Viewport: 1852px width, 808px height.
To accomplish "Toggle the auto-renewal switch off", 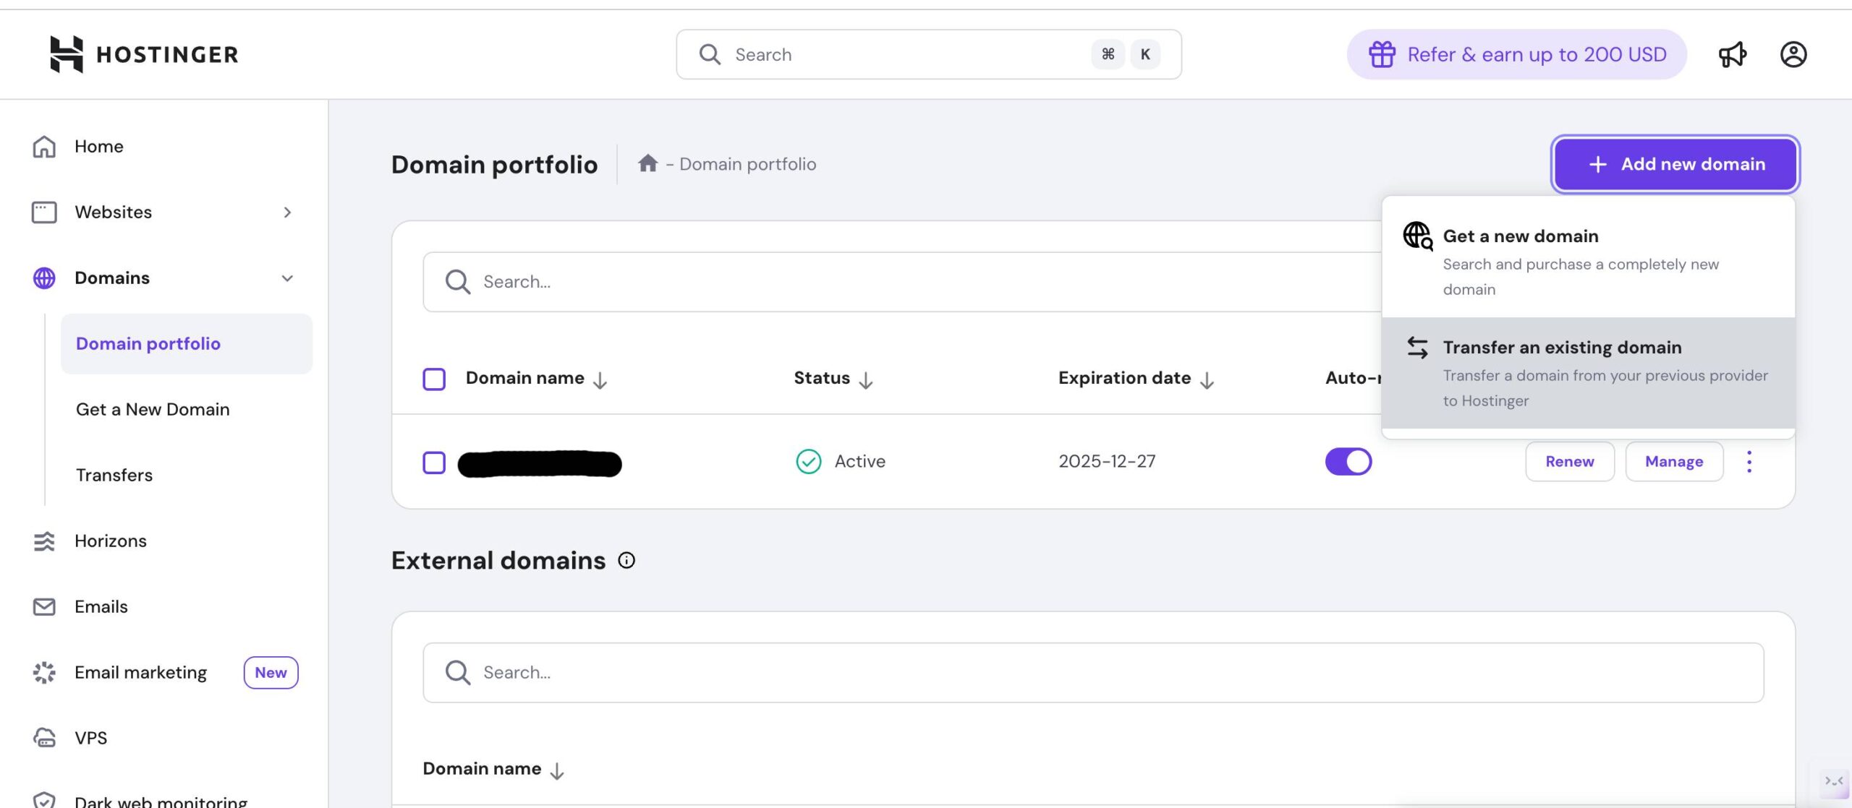I will coord(1348,461).
